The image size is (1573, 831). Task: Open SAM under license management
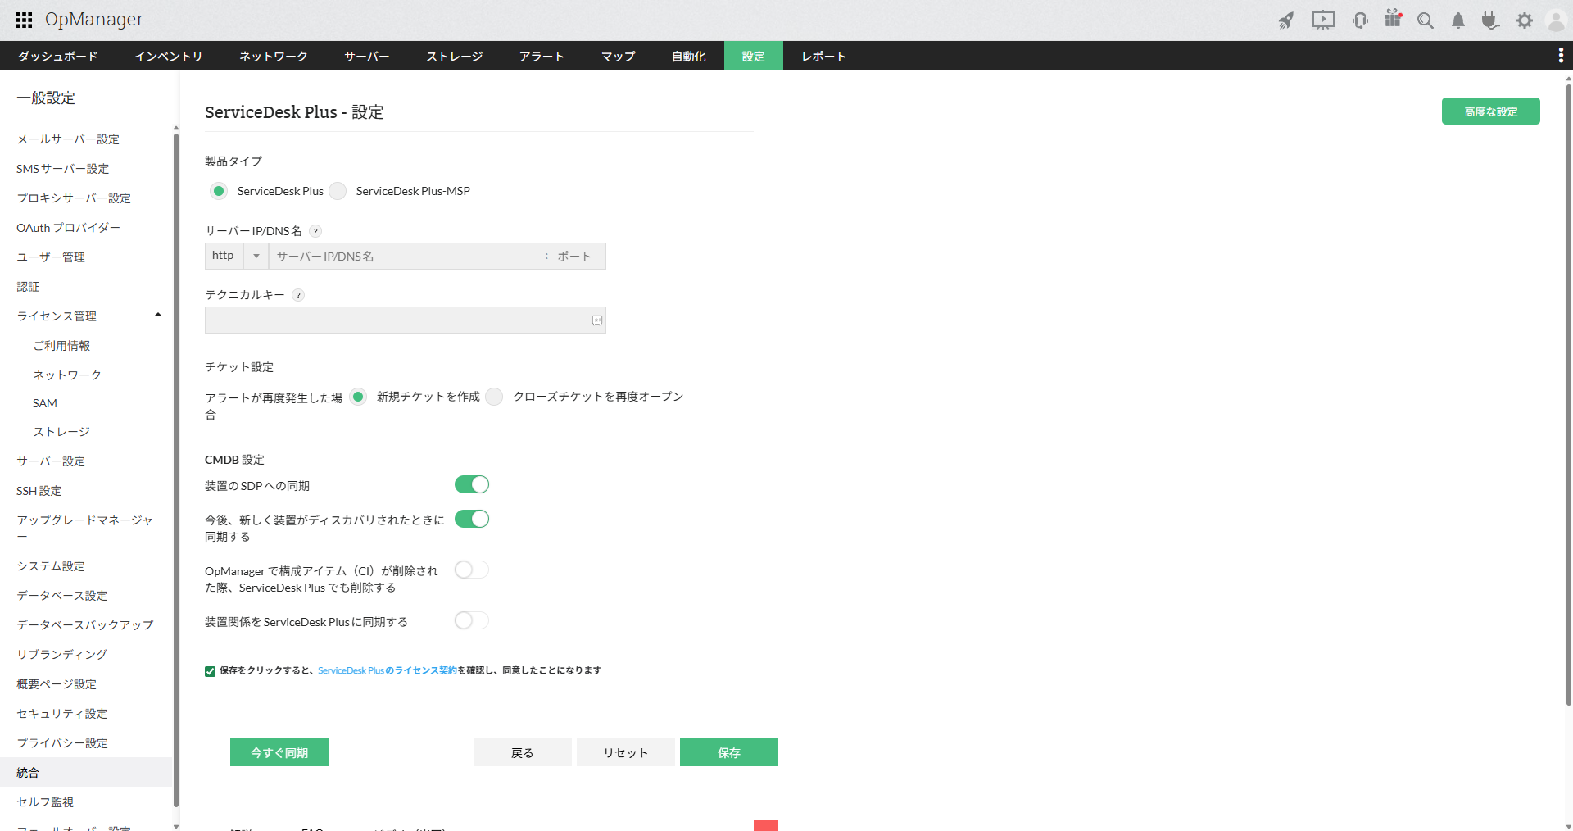45,403
